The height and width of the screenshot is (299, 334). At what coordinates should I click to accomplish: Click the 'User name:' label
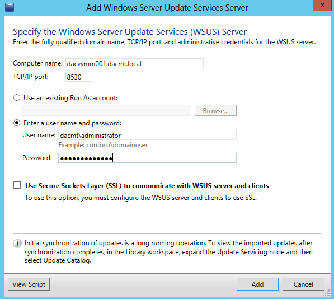click(39, 135)
